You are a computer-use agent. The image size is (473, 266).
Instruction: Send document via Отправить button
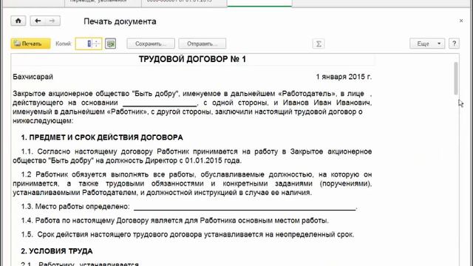(202, 44)
